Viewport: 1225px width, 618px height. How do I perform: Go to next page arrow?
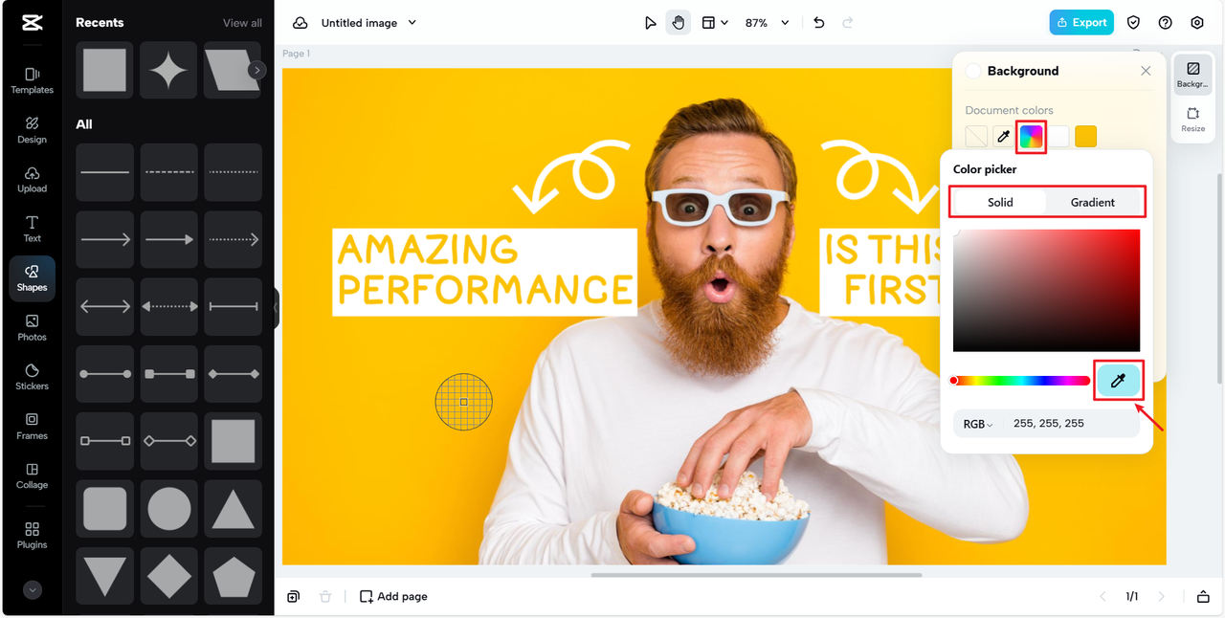pyautogui.click(x=1162, y=597)
